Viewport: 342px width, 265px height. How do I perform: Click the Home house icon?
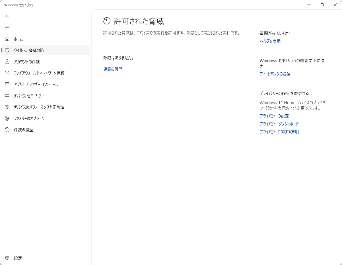click(x=7, y=39)
